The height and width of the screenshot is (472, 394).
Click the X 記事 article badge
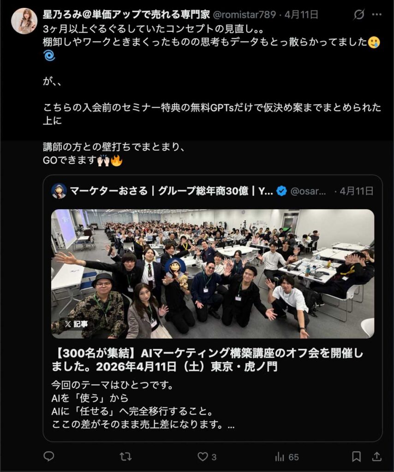[76, 324]
